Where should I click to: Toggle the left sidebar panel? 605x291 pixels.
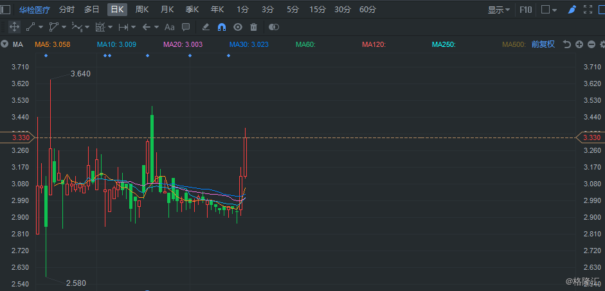point(5,10)
